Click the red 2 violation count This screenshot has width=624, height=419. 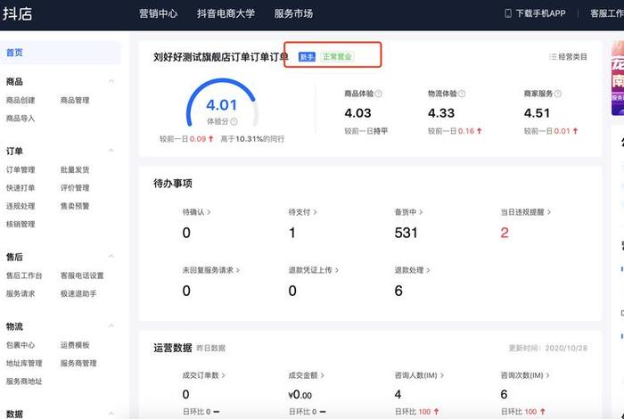click(x=505, y=233)
